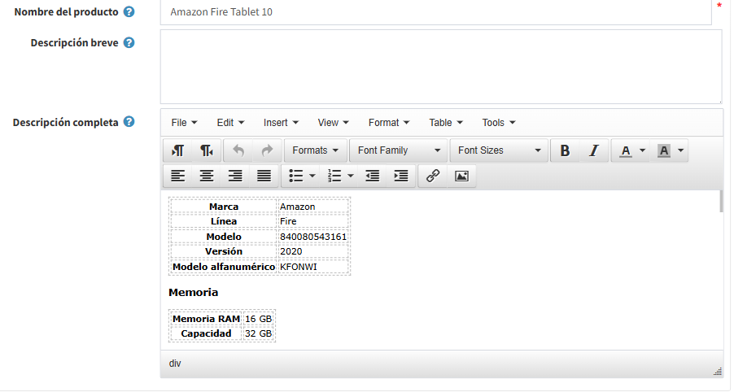Open the Formats dropdown
Image resolution: width=734 pixels, height=392 pixels.
315,150
